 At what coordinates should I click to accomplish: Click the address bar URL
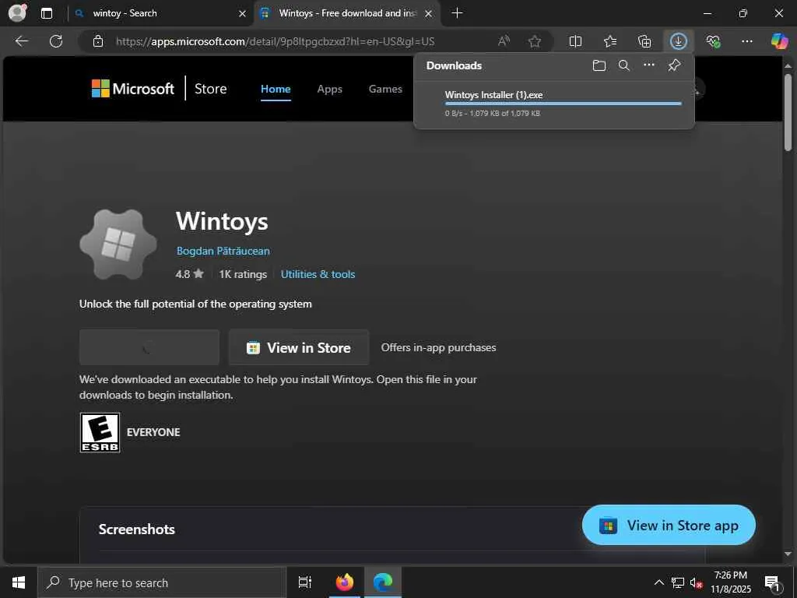point(275,42)
